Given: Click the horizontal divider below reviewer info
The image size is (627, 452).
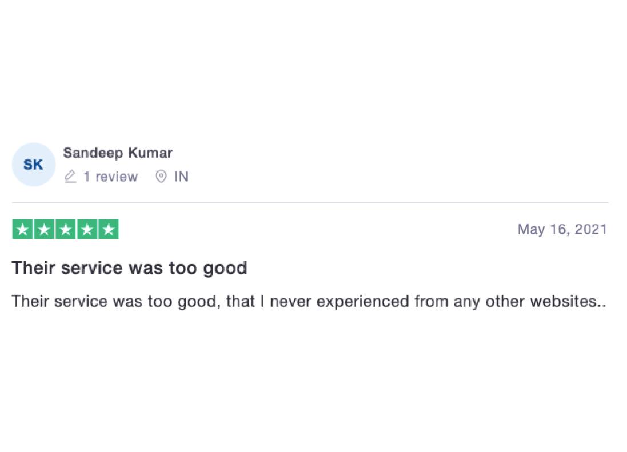Looking at the screenshot, I should pyautogui.click(x=310, y=203).
